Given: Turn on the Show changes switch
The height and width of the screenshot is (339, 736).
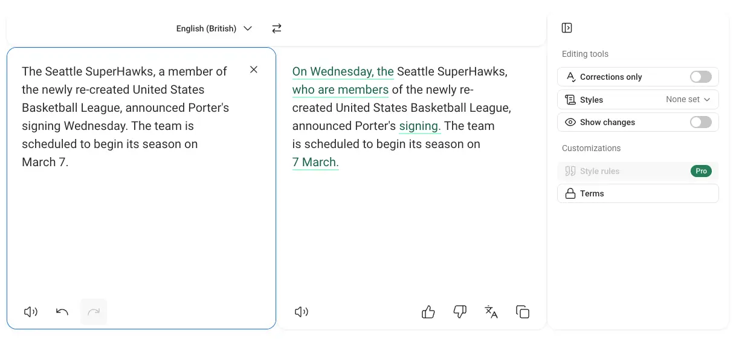Looking at the screenshot, I should 700,122.
